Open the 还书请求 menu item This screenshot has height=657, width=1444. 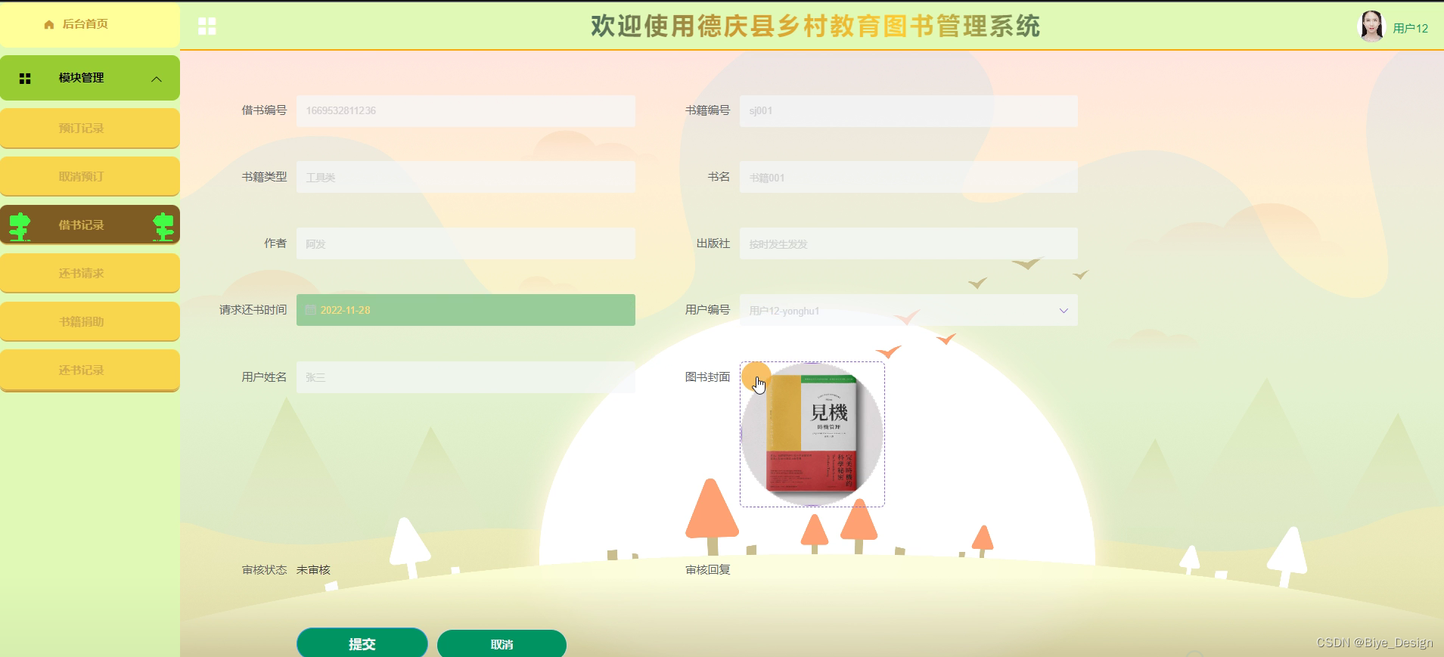pos(90,273)
